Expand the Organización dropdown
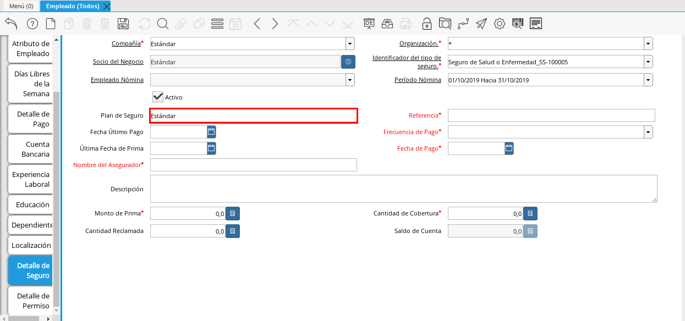Screen dimensions: 685x321 pyautogui.click(x=648, y=43)
